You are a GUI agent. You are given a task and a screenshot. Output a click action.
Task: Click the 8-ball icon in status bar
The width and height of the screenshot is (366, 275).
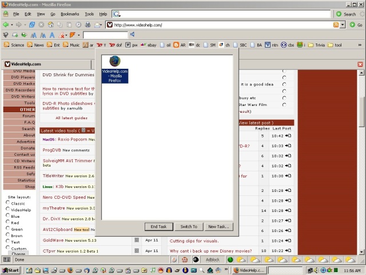[x=196, y=260]
